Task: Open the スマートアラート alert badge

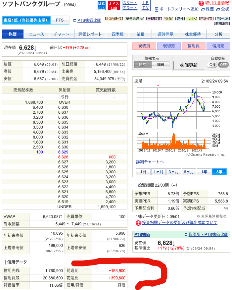Action: (130, 5)
